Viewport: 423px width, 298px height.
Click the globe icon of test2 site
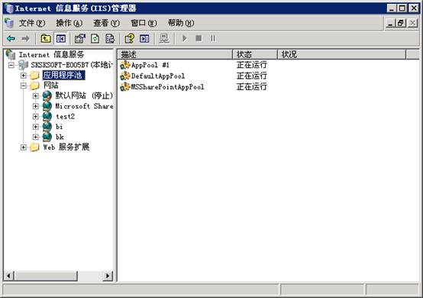(x=47, y=116)
